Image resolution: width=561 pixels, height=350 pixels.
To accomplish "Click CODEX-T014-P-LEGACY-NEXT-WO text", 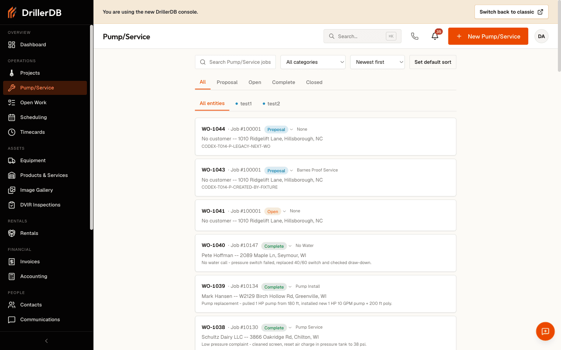I will pos(236,147).
